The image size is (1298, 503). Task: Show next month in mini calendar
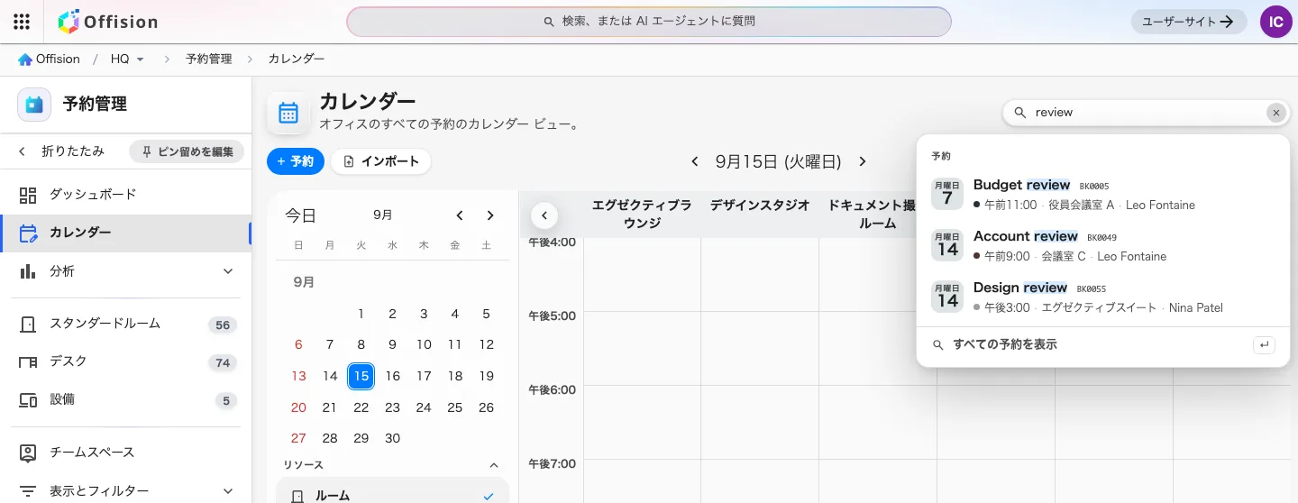pyautogui.click(x=490, y=215)
